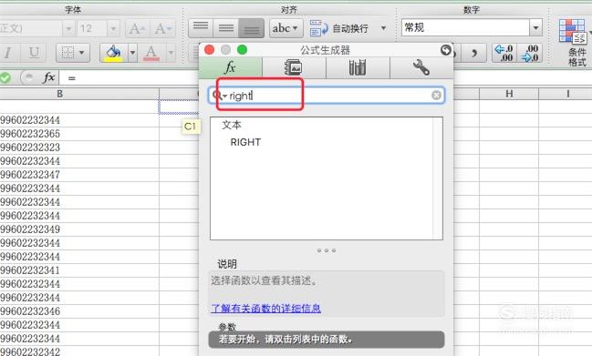This screenshot has width=592, height=356.
Task: Click cell containing 99602232365
Action: (x=79, y=134)
